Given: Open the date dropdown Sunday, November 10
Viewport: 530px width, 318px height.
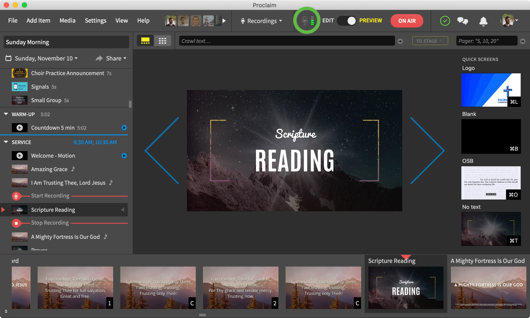Looking at the screenshot, I should click(46, 58).
